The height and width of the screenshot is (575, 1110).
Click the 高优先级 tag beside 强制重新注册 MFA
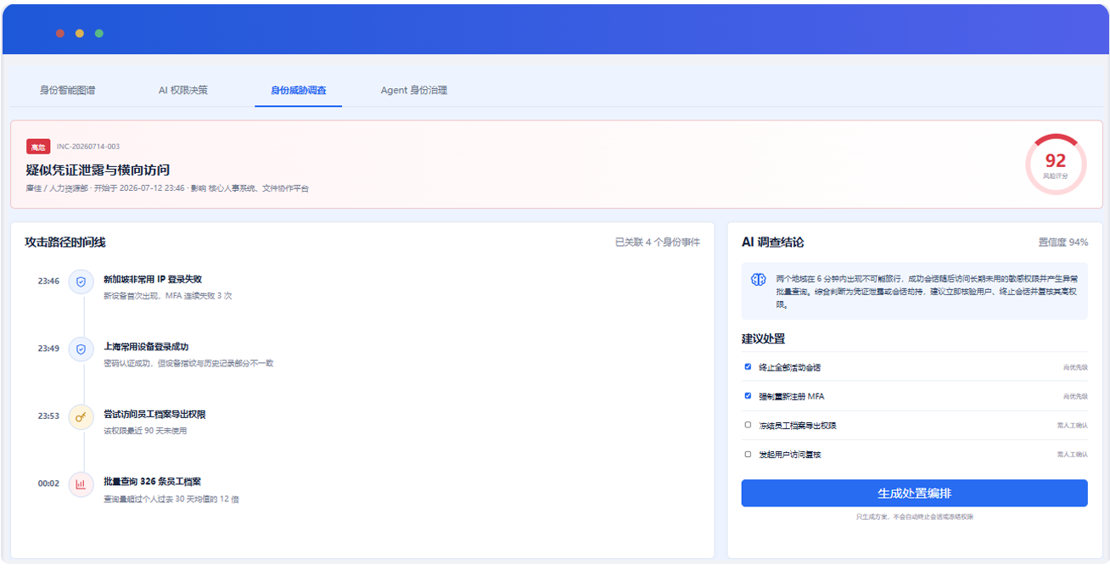(x=1075, y=396)
